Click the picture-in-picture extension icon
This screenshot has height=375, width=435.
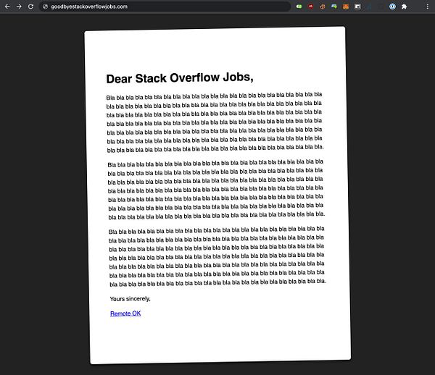click(357, 7)
